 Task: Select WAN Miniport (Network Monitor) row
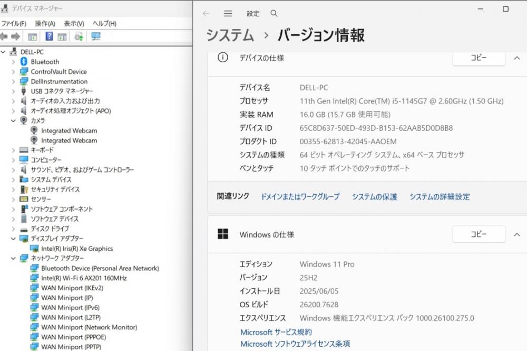89,327
